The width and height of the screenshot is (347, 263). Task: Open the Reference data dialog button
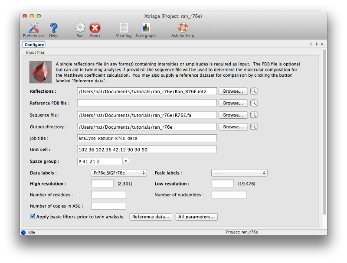151,217
